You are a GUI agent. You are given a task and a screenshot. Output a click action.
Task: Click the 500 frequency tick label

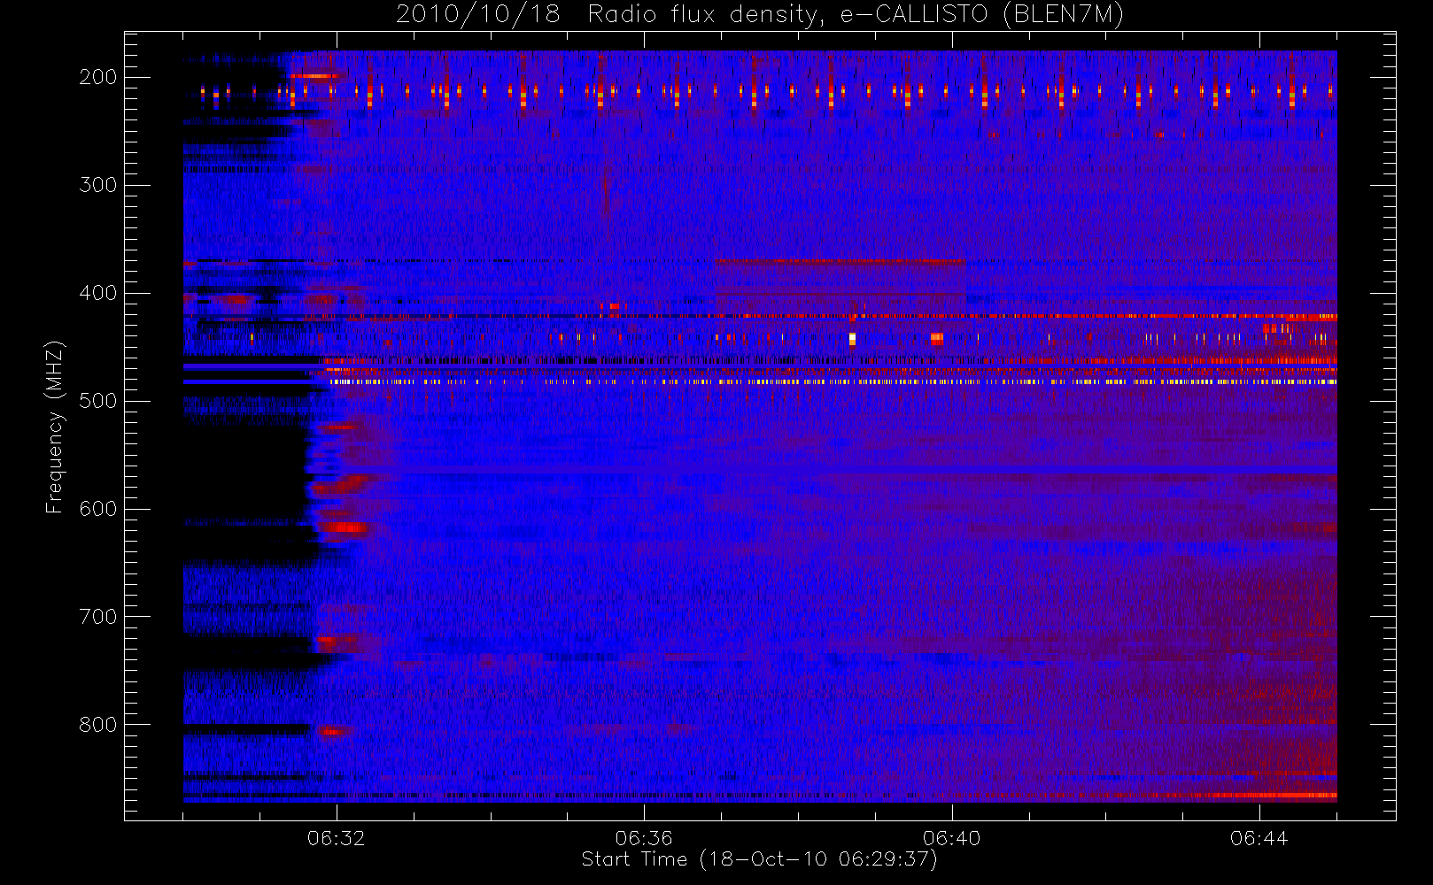(98, 401)
